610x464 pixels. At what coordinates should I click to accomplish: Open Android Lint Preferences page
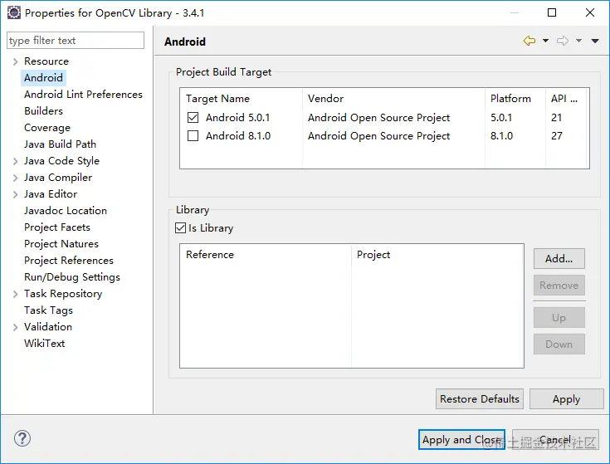tap(83, 95)
